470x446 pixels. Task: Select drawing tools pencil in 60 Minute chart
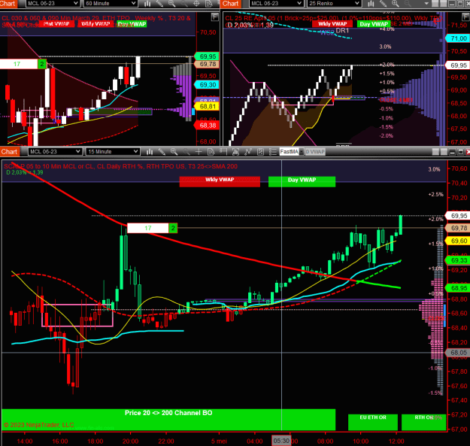159,4
